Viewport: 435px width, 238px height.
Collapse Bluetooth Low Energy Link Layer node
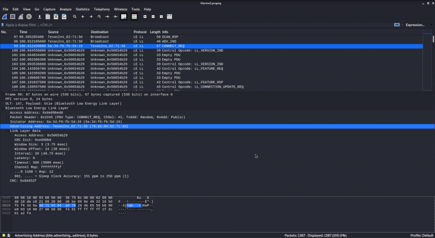(3, 108)
